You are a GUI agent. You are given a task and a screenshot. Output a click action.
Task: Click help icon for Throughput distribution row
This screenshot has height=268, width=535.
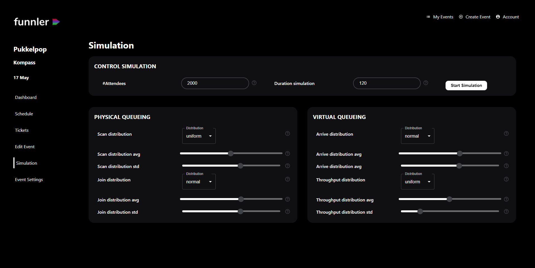click(506, 179)
